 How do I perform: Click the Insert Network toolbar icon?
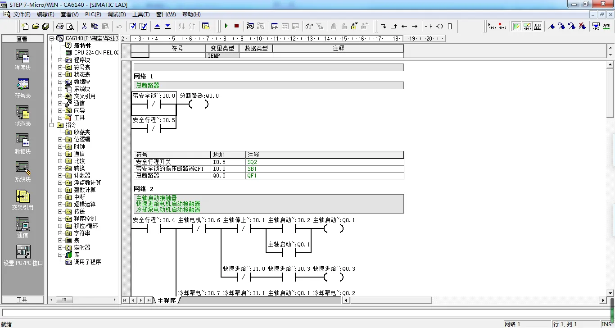[x=492, y=26]
